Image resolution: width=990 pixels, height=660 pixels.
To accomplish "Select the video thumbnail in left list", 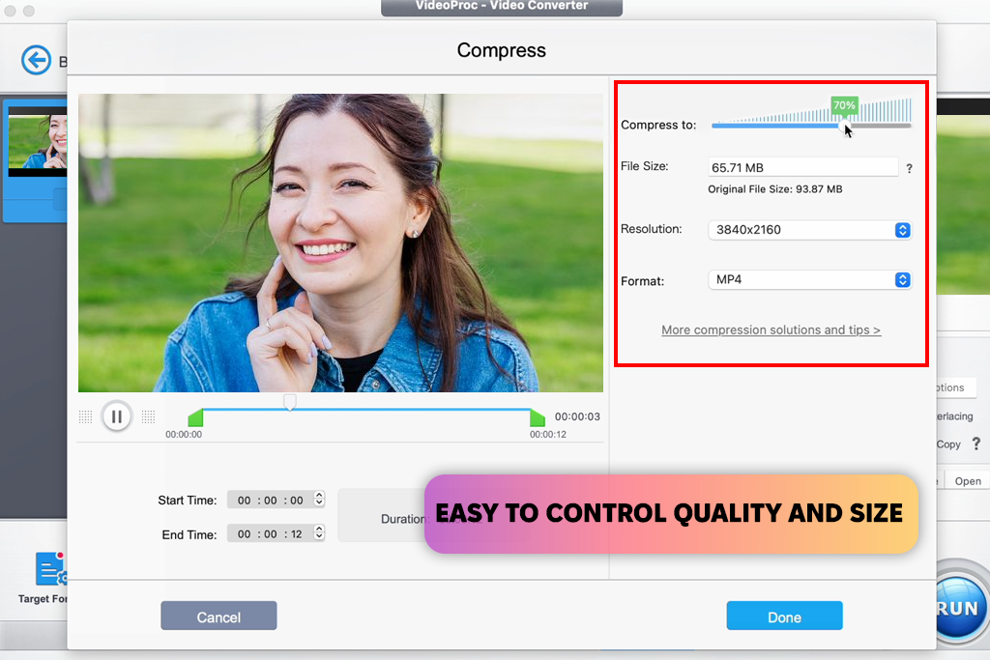I will (x=38, y=142).
